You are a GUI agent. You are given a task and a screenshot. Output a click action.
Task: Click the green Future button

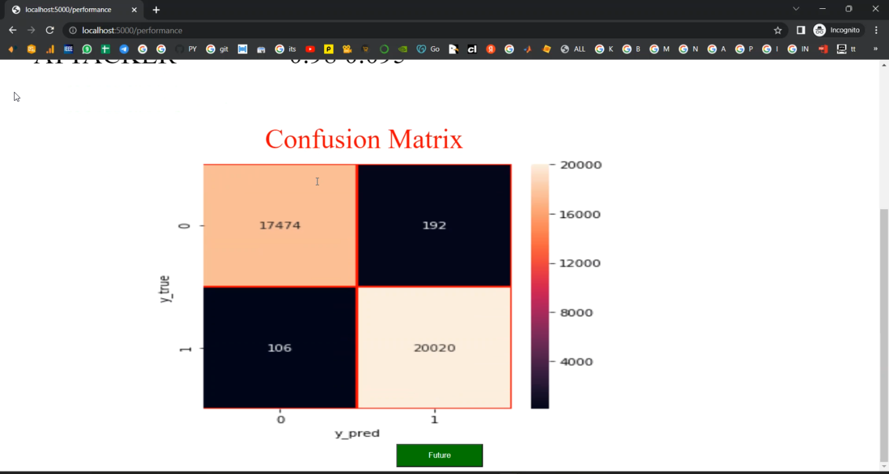tap(439, 455)
